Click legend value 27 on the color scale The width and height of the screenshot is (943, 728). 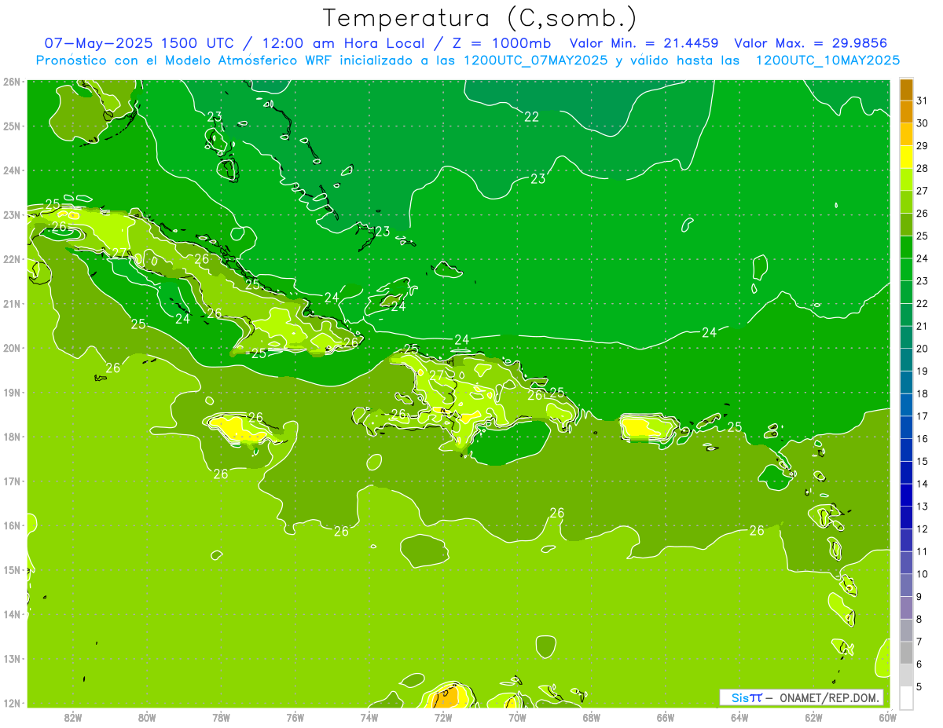click(922, 191)
